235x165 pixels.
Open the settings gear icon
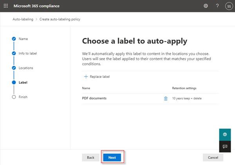206,6
